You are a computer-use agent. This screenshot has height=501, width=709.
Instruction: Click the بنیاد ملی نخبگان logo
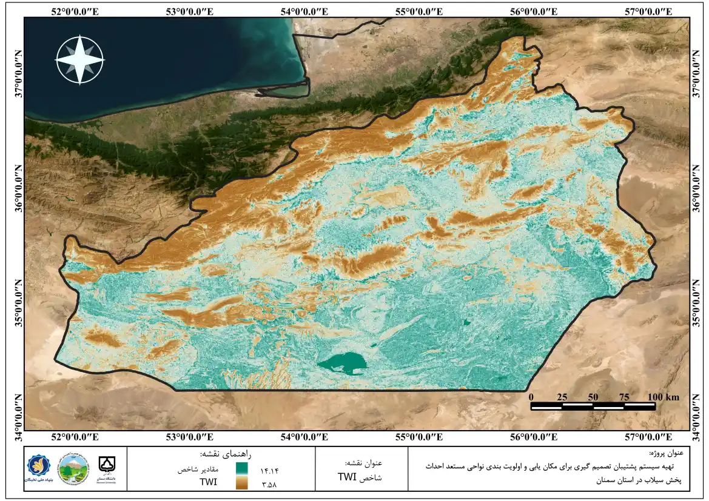(x=39, y=468)
